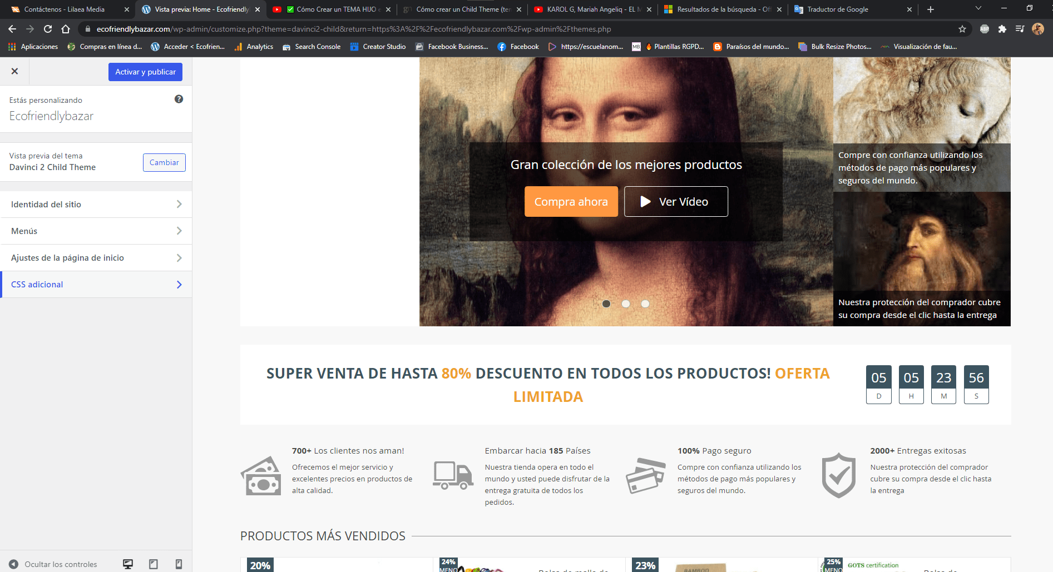Viewport: 1053px width, 572px height.
Task: Reload the page with refresh icon
Action: click(x=48, y=29)
